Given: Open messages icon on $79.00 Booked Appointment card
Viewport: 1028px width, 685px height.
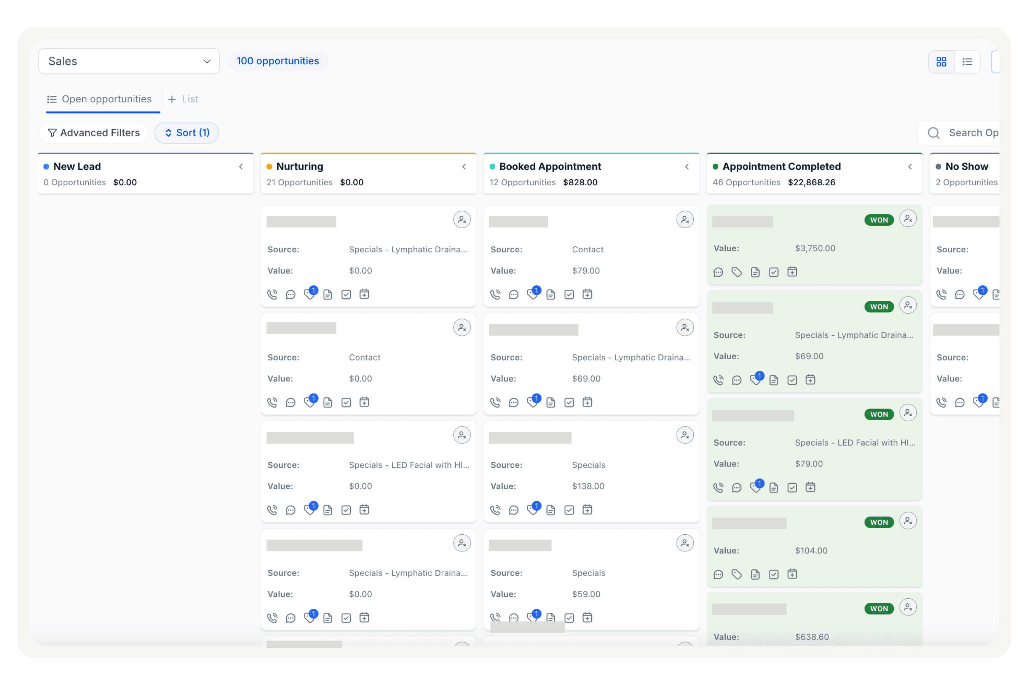Looking at the screenshot, I should pyautogui.click(x=514, y=295).
